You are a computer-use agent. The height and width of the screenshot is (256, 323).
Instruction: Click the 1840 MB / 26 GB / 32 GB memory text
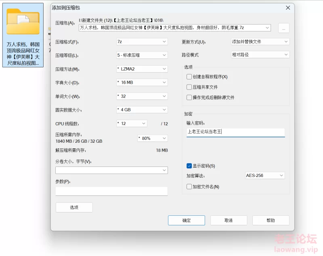[x=79, y=141]
